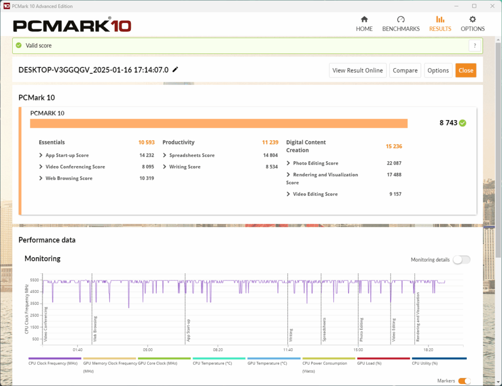The width and height of the screenshot is (502, 386).
Task: Click the App Start-up timeline marker
Action: tap(188, 330)
